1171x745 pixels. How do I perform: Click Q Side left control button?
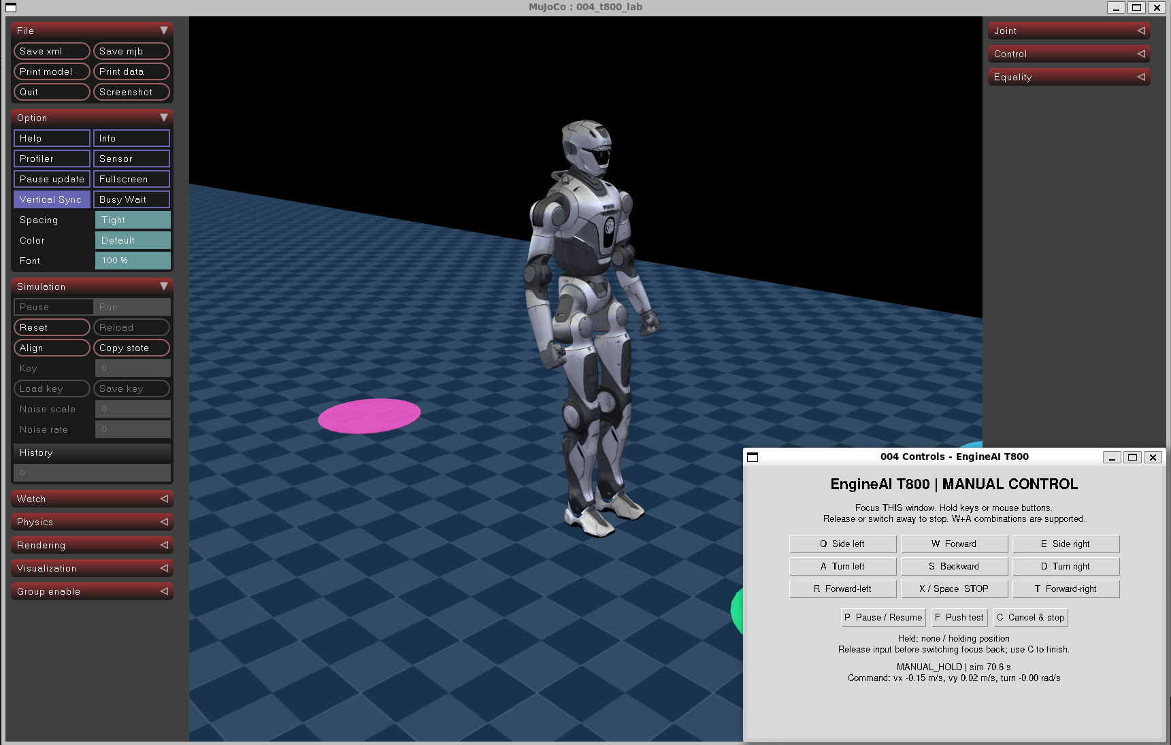click(842, 544)
